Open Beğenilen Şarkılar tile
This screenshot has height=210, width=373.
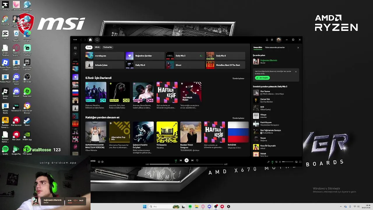click(145, 56)
